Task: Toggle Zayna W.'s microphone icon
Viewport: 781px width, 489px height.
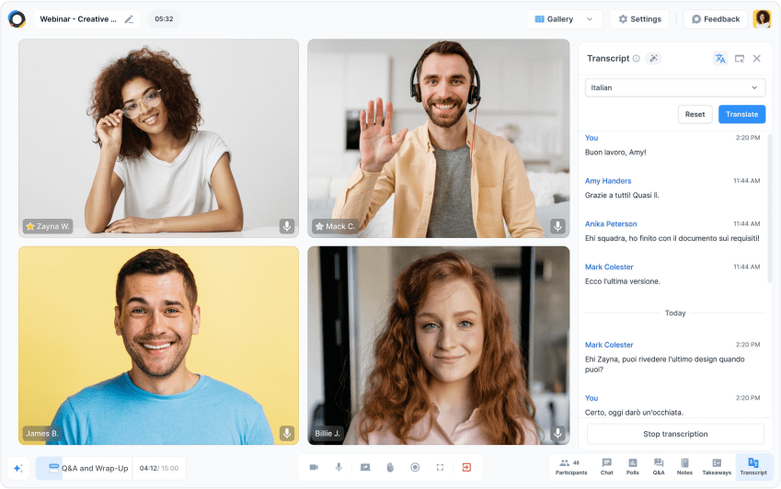Action: 287,226
